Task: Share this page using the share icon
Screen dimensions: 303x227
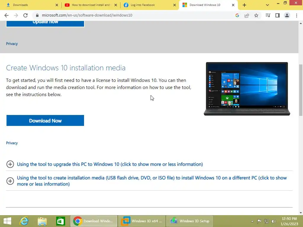Action: tap(247, 15)
